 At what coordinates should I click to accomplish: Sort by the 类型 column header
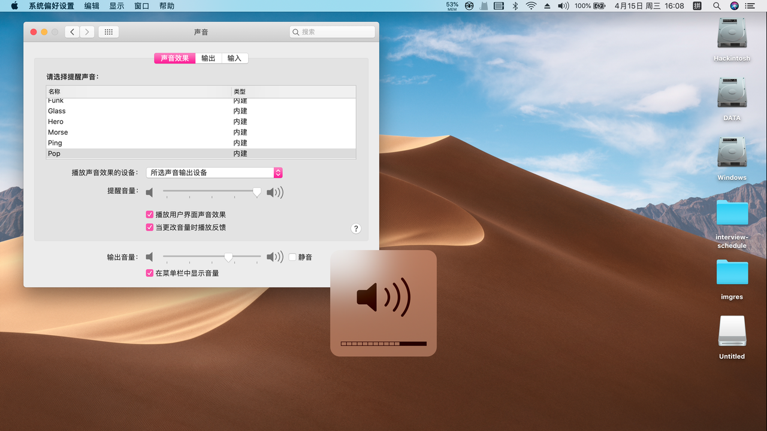tap(294, 92)
